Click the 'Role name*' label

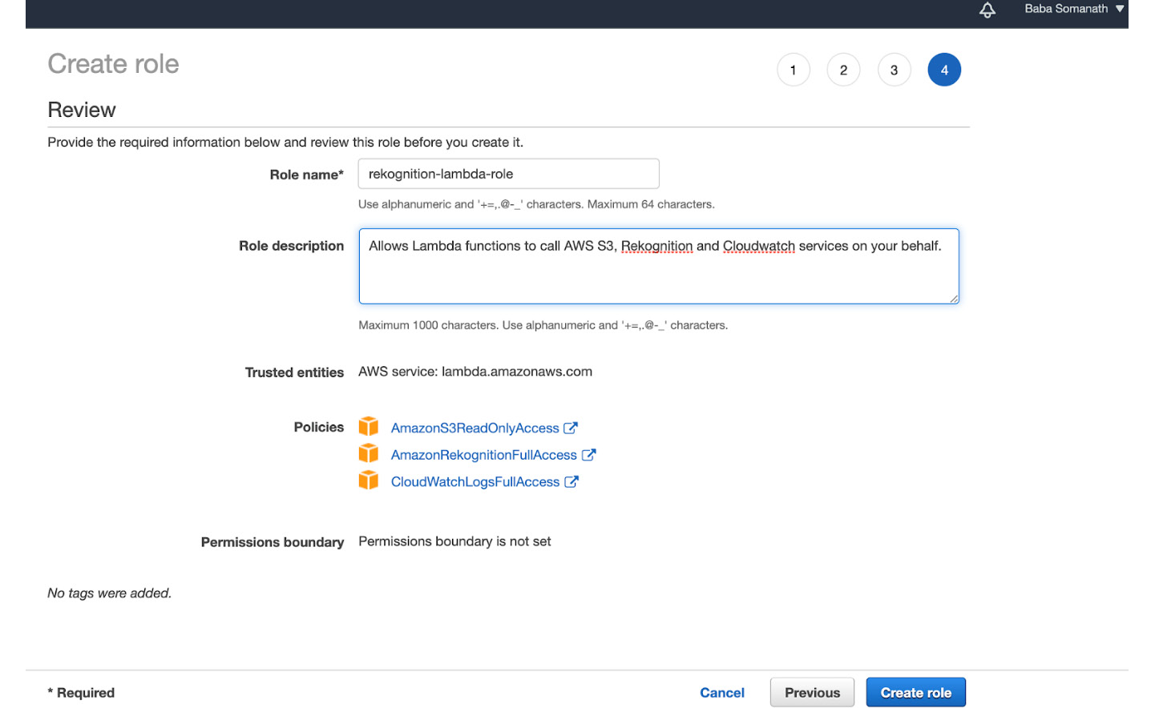(x=306, y=175)
